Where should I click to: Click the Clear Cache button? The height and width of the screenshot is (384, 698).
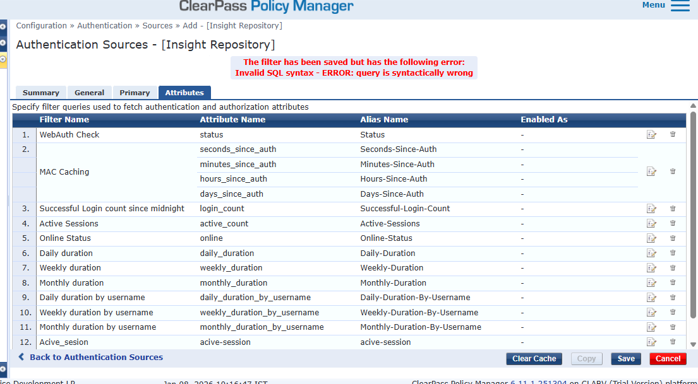coord(534,359)
